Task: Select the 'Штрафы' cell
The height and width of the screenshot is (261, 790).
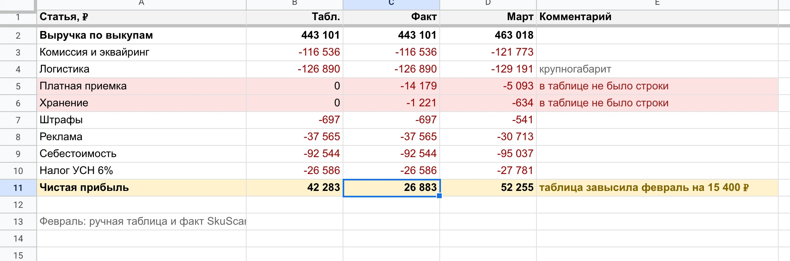Action: pos(141,120)
